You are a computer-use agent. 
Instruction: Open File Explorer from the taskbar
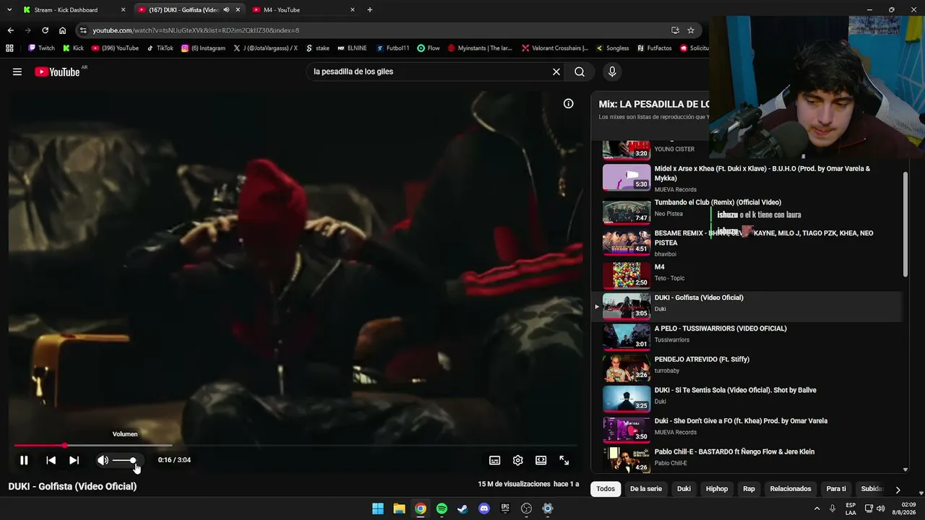click(x=399, y=508)
